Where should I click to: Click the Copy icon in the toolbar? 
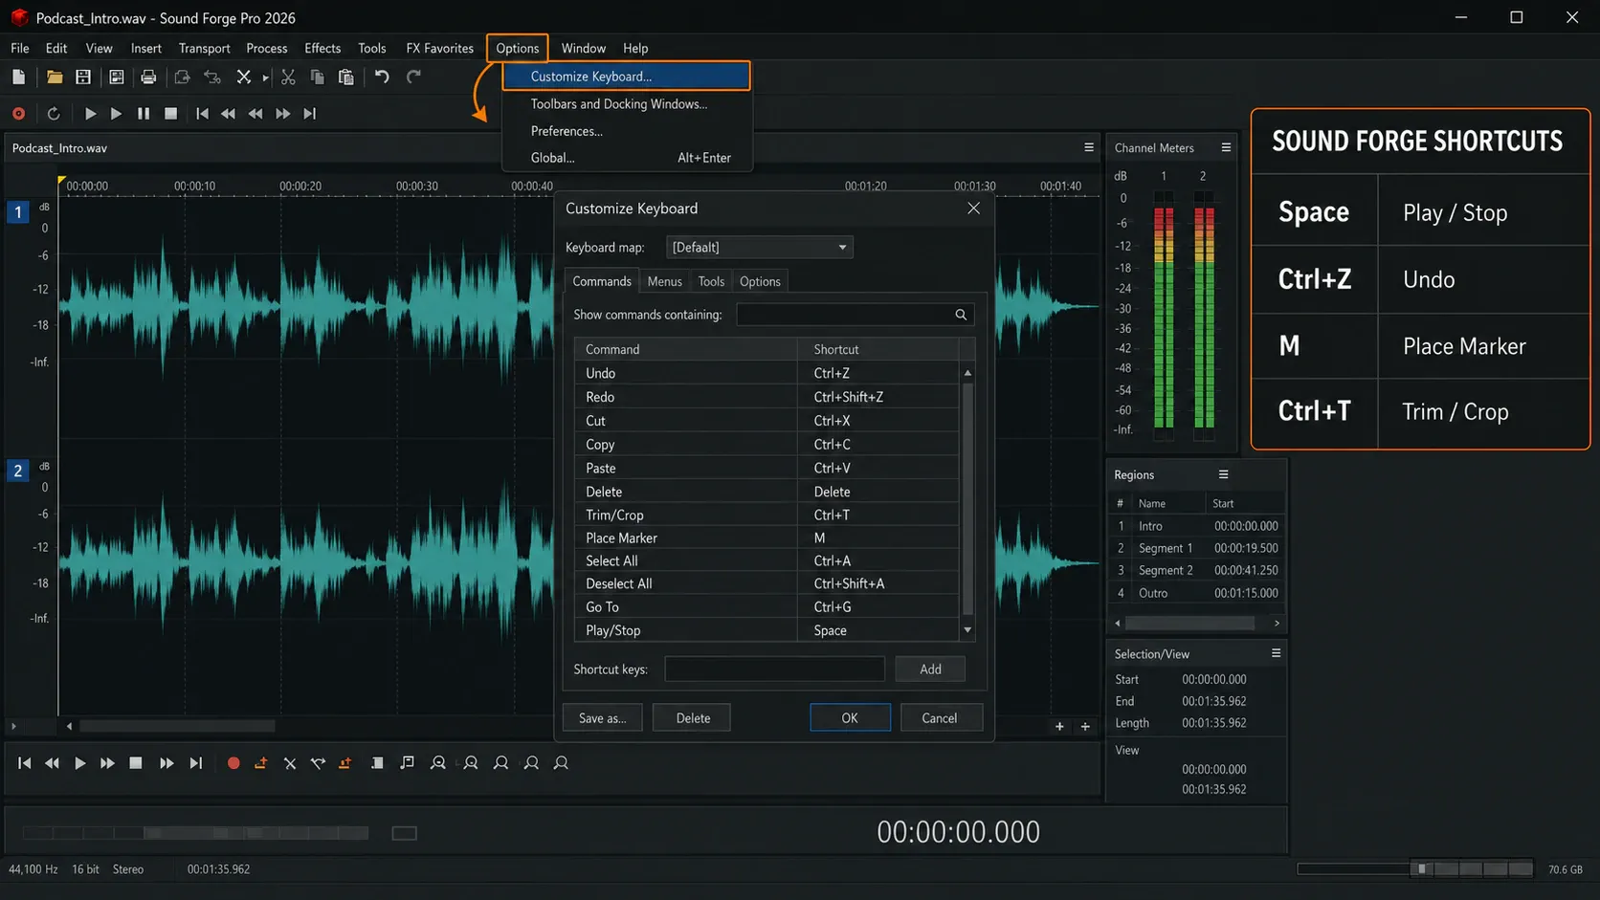(317, 77)
